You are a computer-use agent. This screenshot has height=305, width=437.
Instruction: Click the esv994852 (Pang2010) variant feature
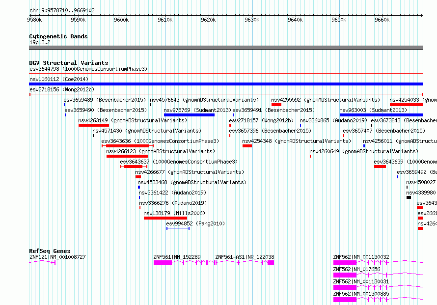178,228
